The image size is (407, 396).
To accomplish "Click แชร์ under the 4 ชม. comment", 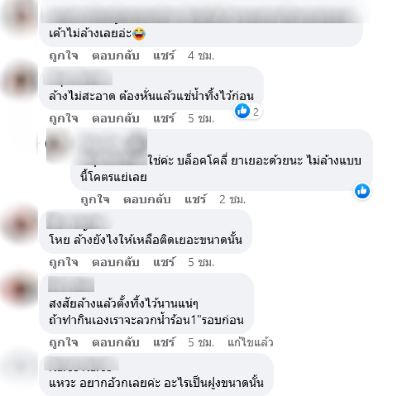I will [164, 55].
